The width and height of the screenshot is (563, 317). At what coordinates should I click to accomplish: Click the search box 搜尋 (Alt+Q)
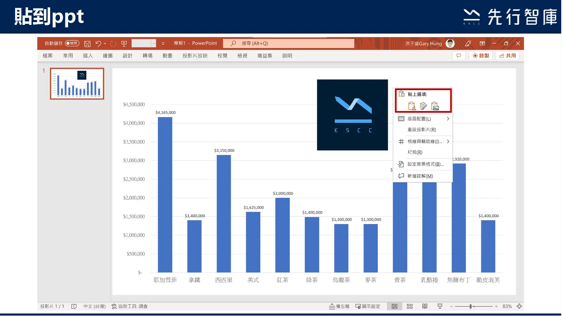click(289, 43)
